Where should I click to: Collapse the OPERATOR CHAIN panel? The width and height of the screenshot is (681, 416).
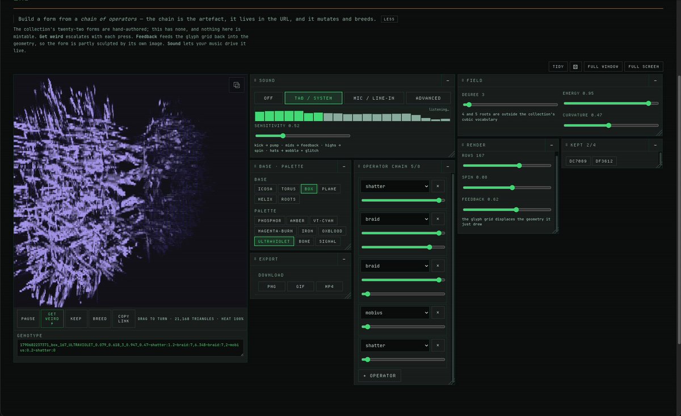pos(448,166)
